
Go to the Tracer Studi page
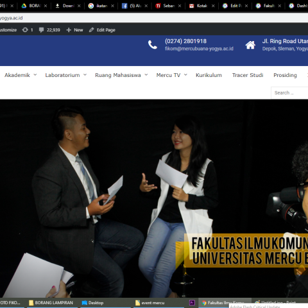coord(248,75)
